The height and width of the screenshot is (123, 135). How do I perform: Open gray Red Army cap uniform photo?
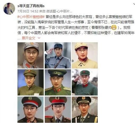click(x=30, y=55)
